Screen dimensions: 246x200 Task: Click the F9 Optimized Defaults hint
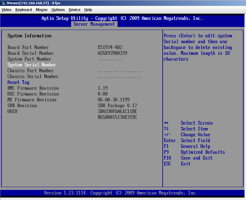click(194, 152)
